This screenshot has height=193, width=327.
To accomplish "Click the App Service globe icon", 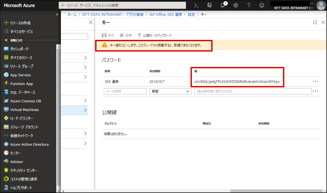I will coord(6,75).
